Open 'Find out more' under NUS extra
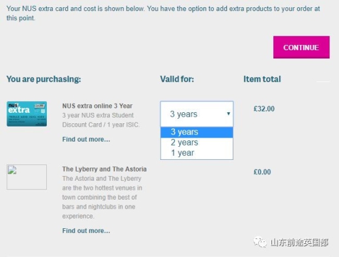The height and width of the screenshot is (257, 339). tap(86, 139)
